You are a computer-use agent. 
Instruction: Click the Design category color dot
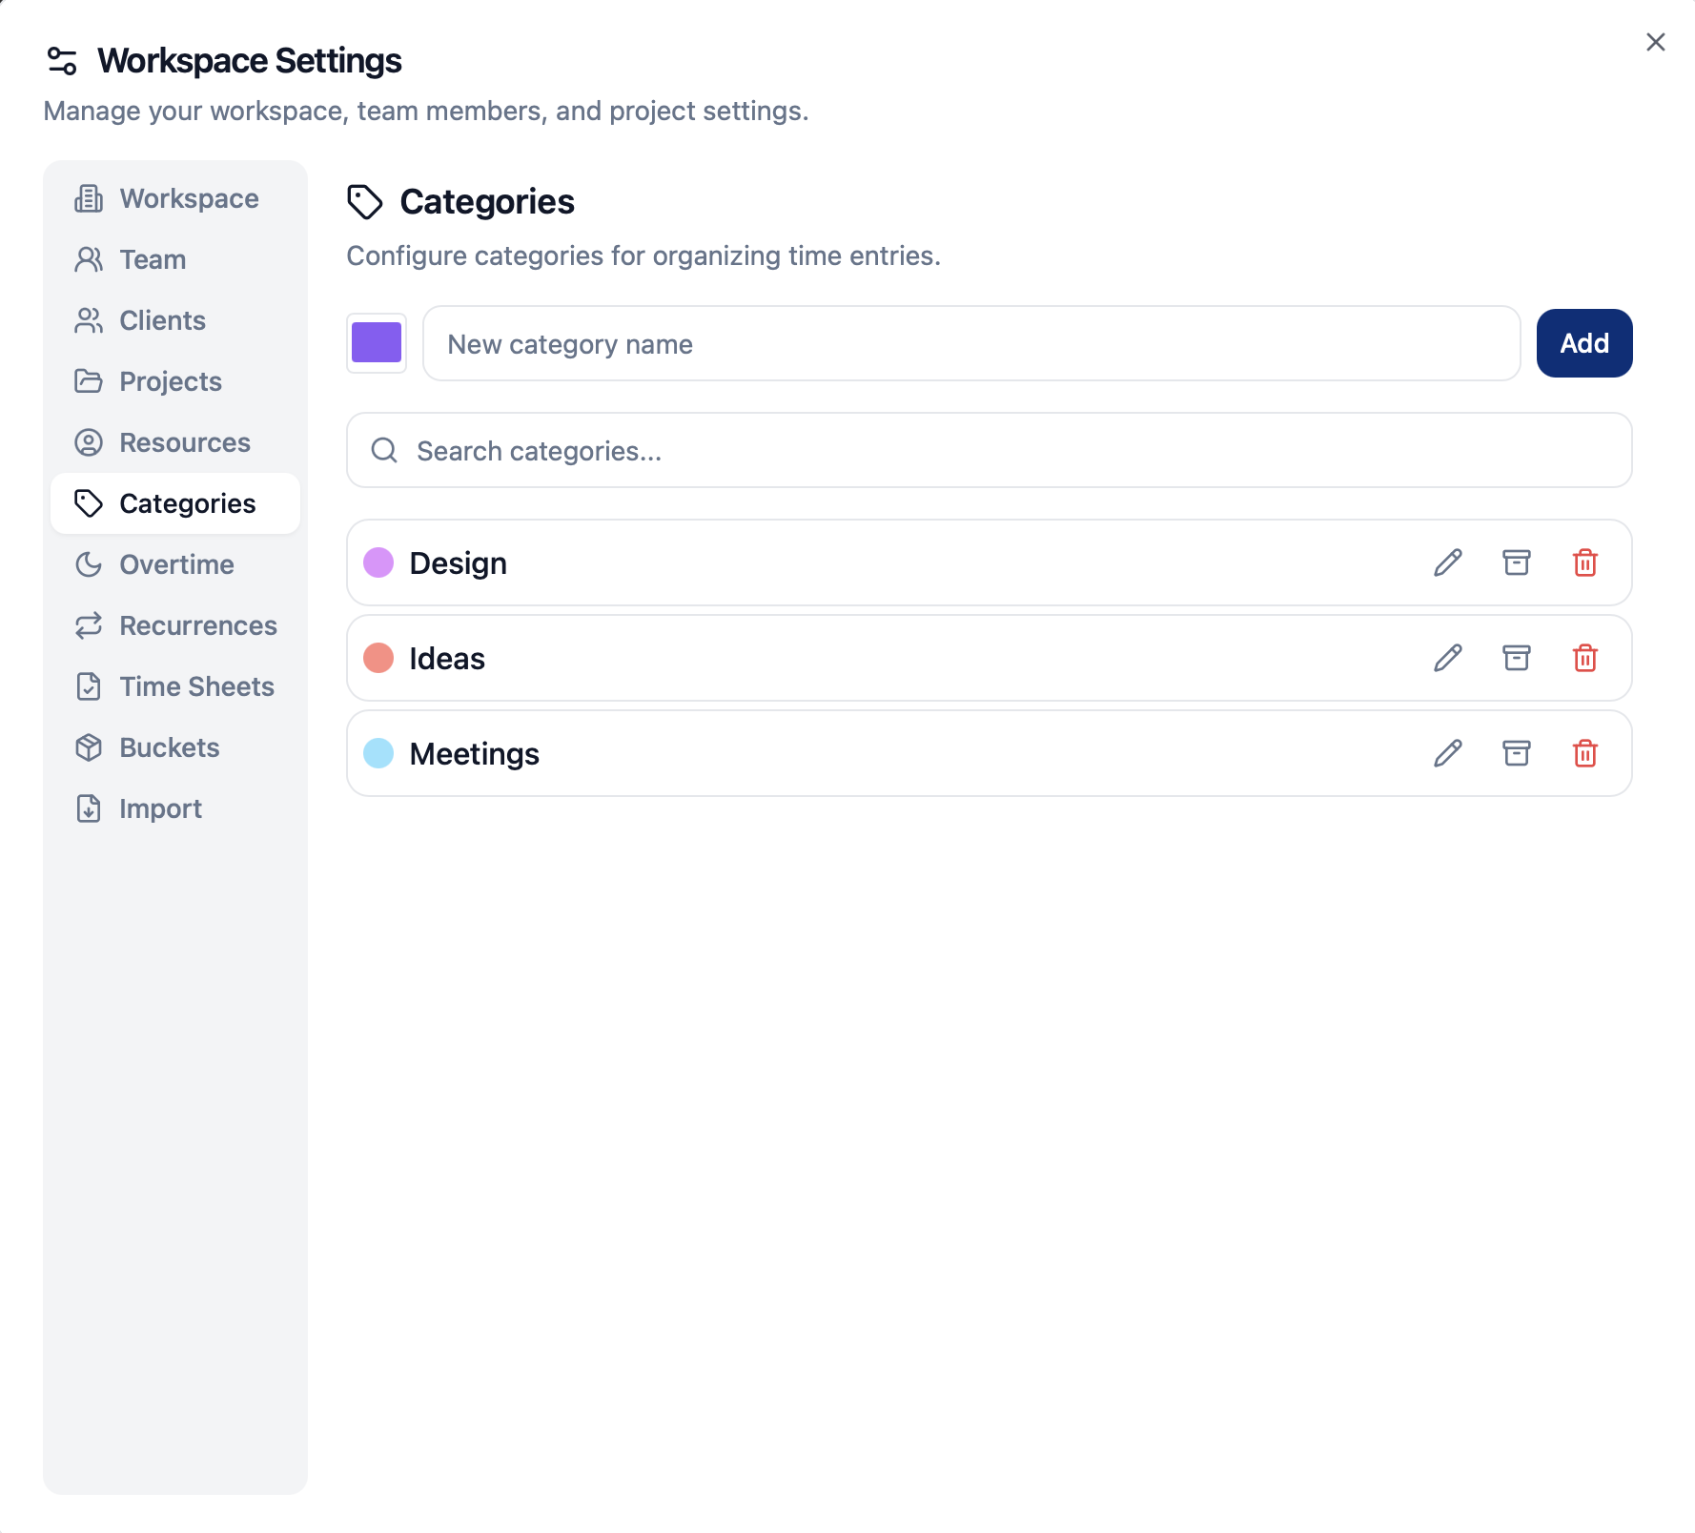pyautogui.click(x=378, y=562)
